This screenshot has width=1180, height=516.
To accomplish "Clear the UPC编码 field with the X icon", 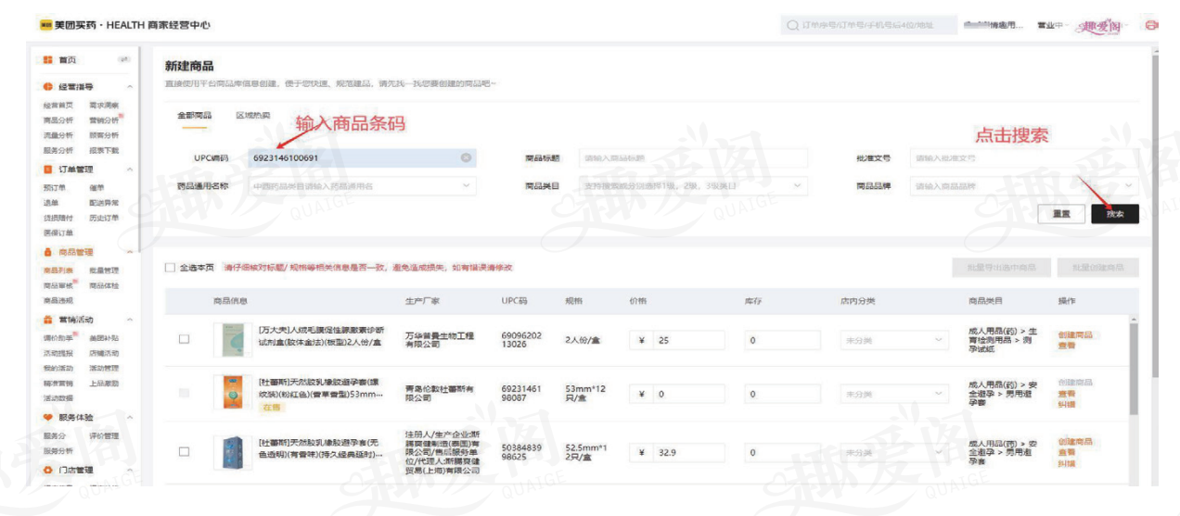I will point(467,158).
